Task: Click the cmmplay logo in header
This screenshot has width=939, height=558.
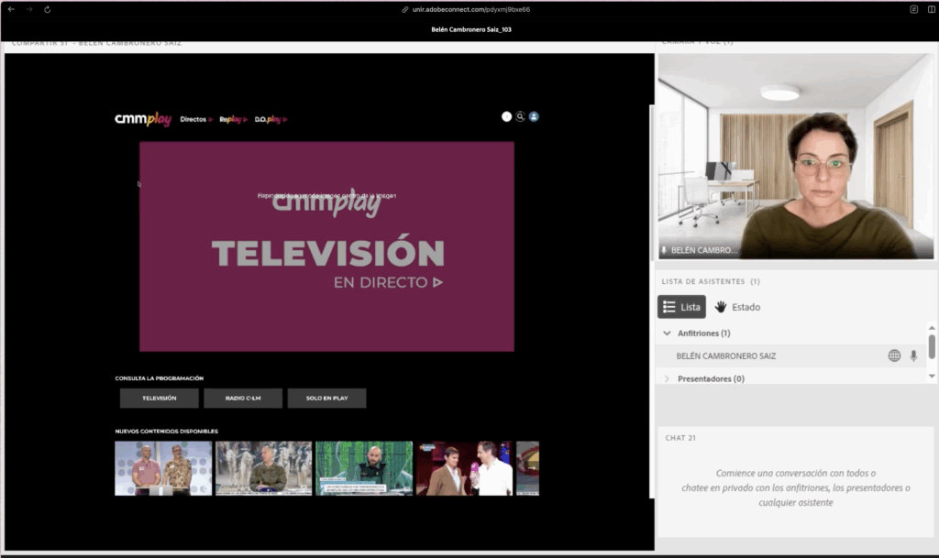Action: (x=142, y=119)
